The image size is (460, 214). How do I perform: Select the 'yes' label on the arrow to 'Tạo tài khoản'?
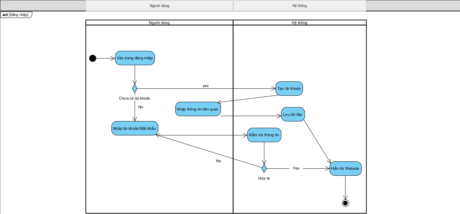pyautogui.click(x=206, y=86)
